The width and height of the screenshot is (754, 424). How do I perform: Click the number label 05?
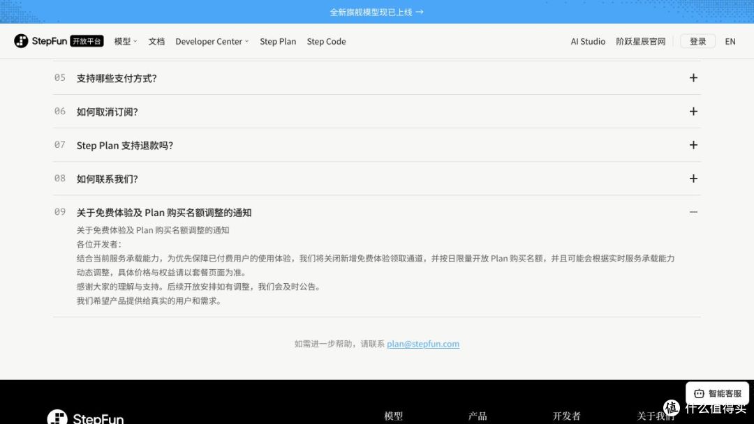click(59, 77)
